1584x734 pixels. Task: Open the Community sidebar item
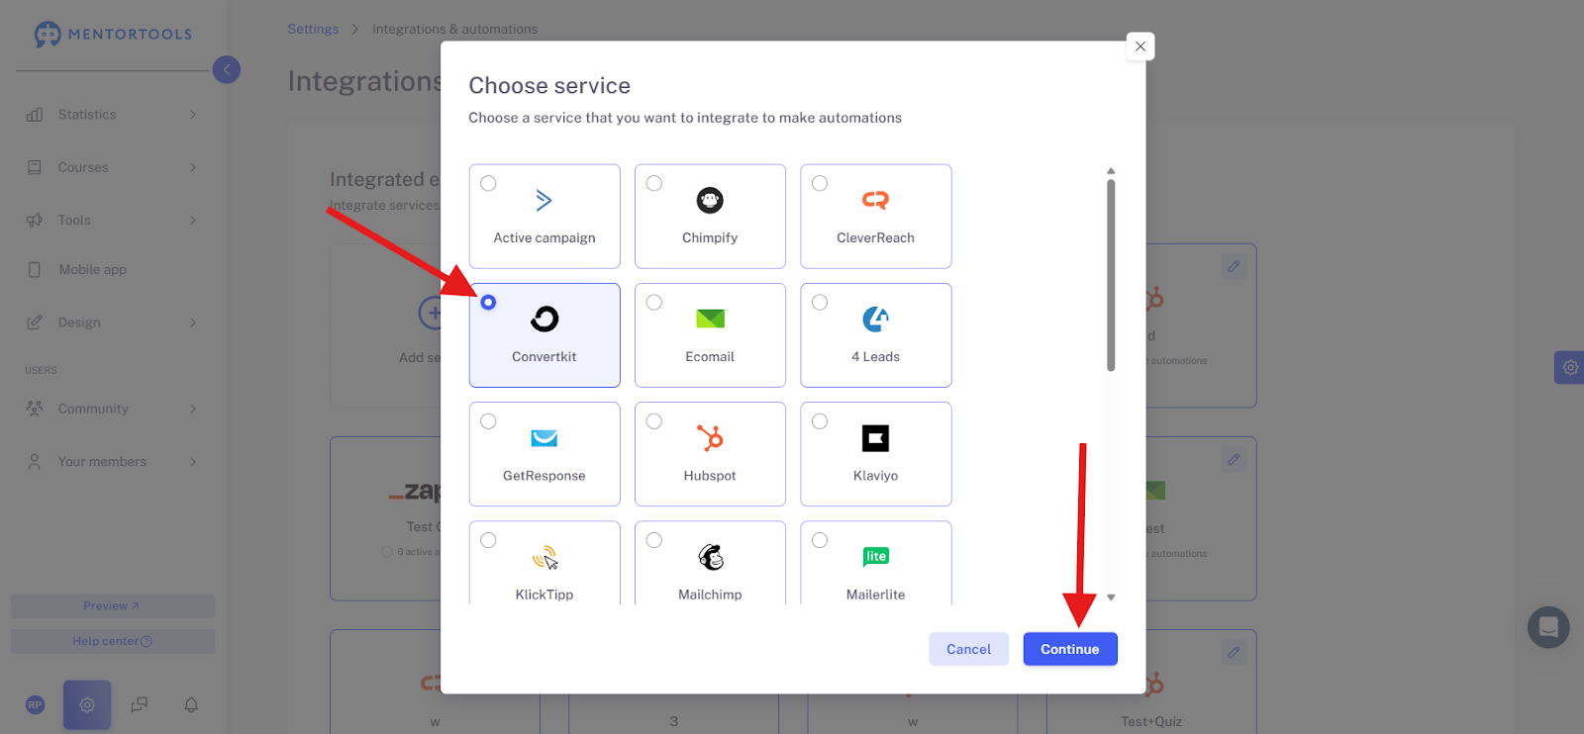[113, 409]
